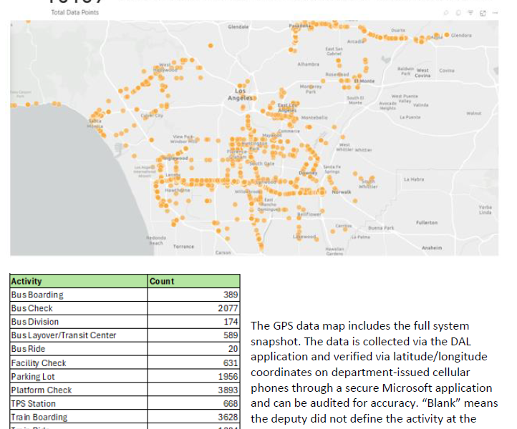Click the focus mode expand icon
This screenshot has width=517, height=429.
(482, 13)
